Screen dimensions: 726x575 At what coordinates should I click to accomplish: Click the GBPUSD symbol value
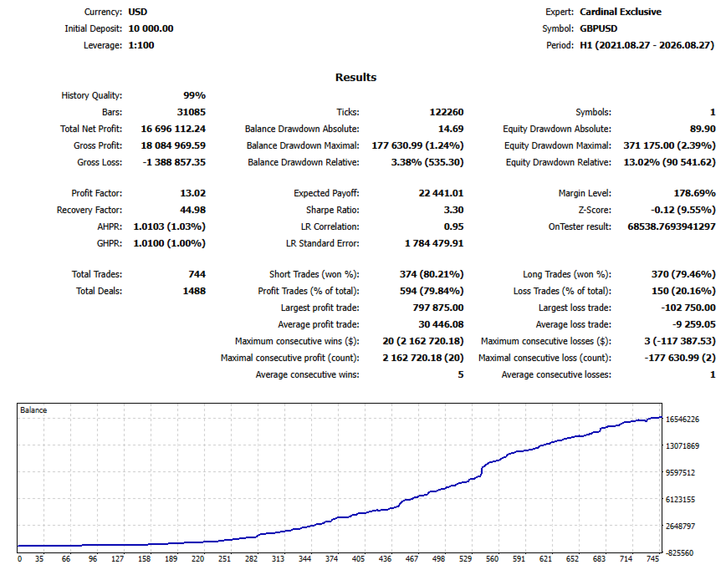click(599, 28)
